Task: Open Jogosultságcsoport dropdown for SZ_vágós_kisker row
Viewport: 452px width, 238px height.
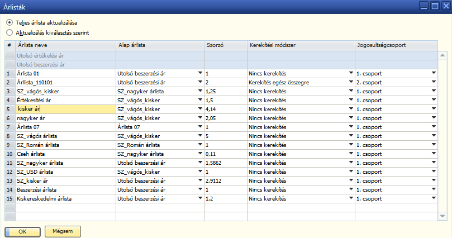Action: click(434, 91)
